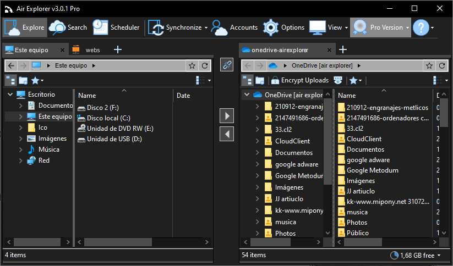Image resolution: width=453 pixels, height=266 pixels.
Task: Refresh the left pane
Action: 205,65
